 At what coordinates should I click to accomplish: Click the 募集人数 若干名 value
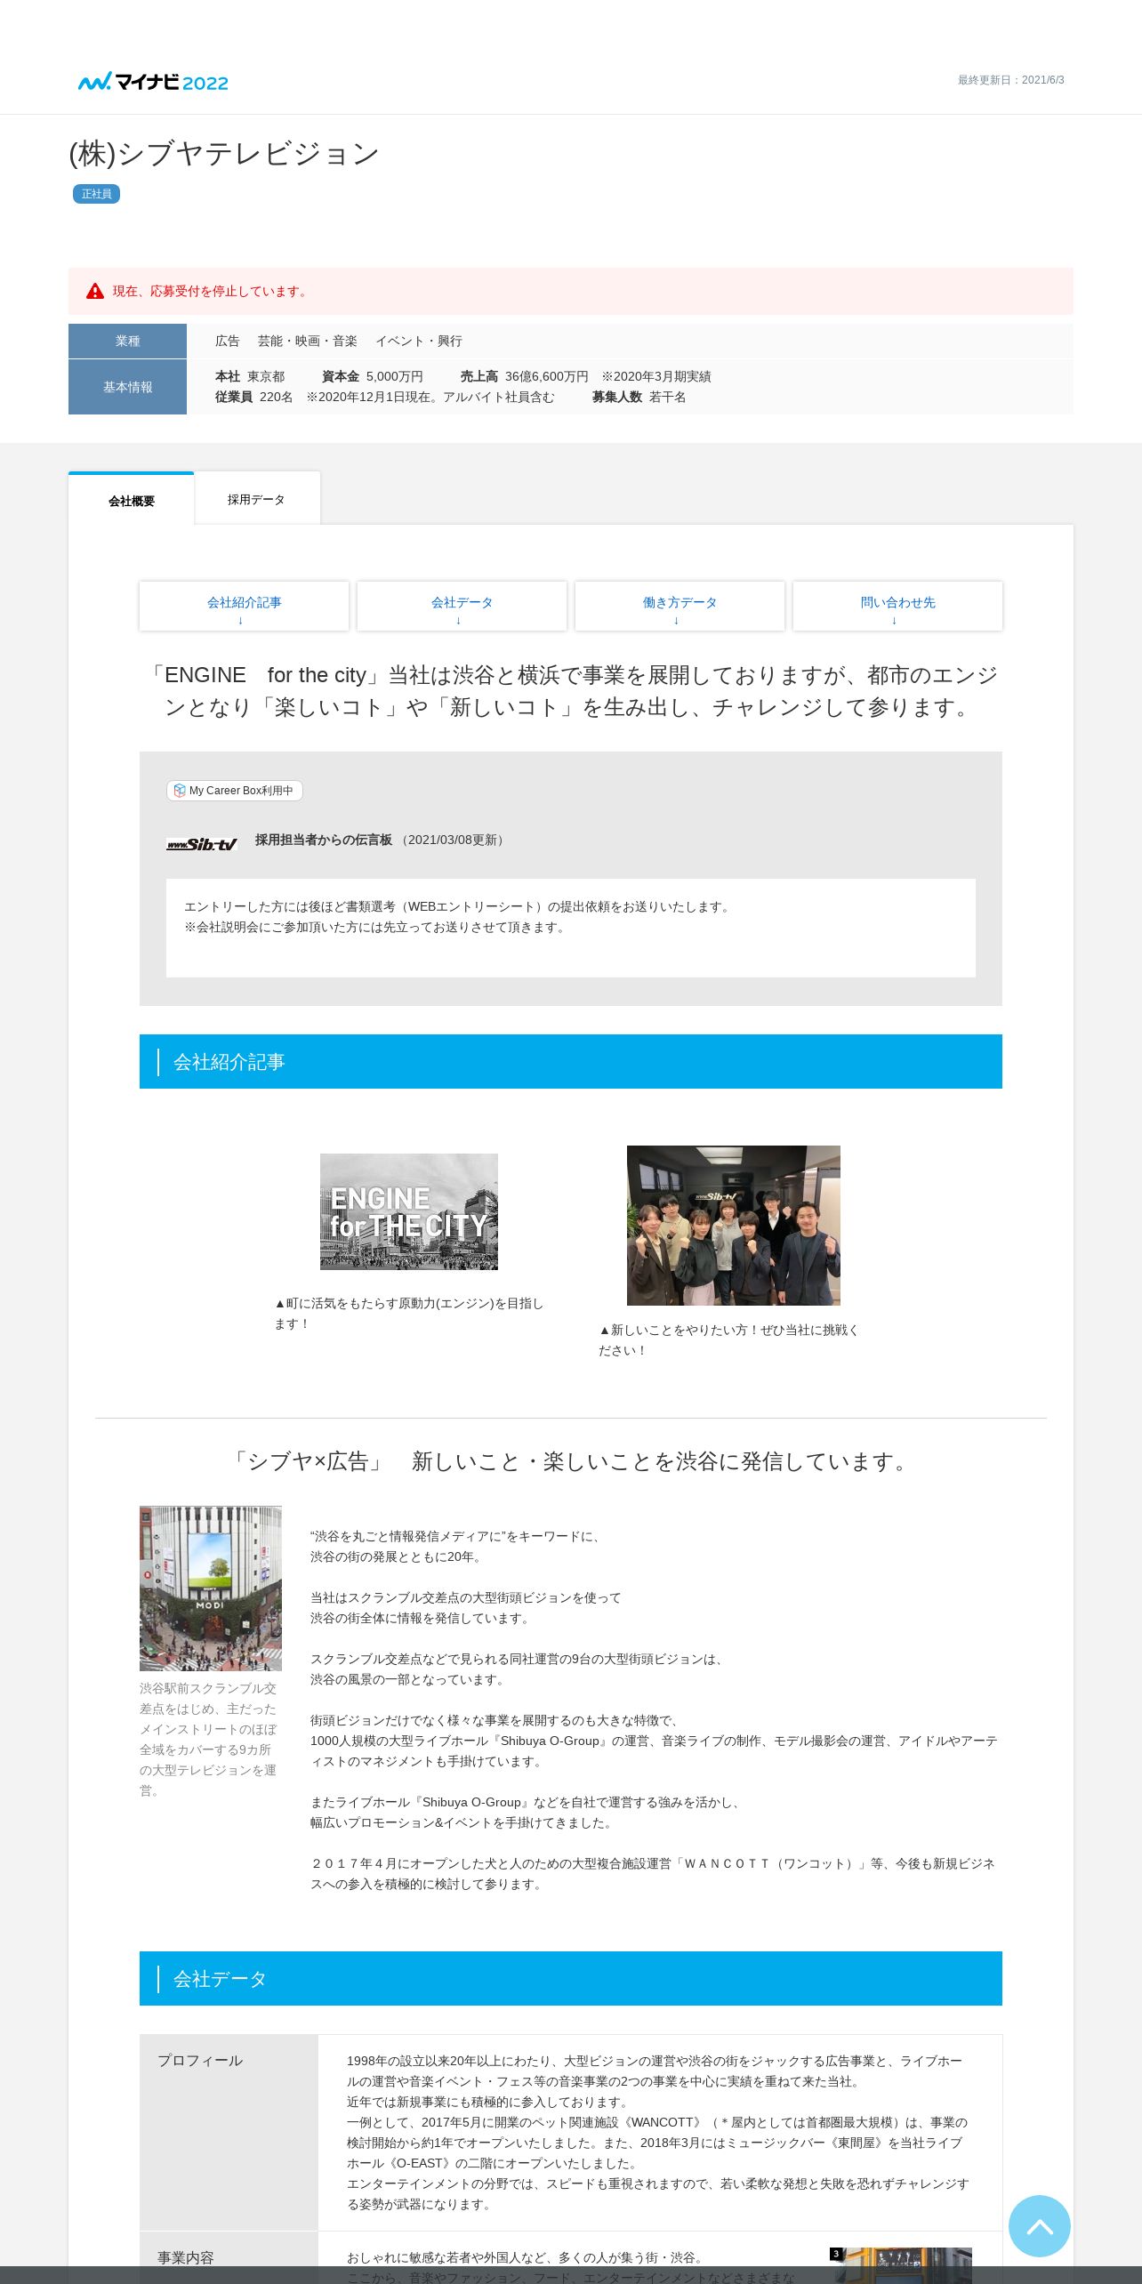coord(639,397)
